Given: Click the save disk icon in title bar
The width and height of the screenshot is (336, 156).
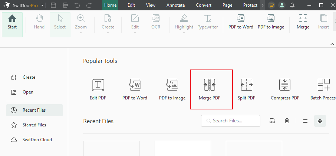Looking at the screenshot, I should pyautogui.click(x=53, y=5).
